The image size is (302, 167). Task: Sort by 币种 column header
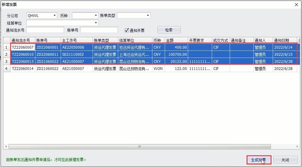pyautogui.click(x=159, y=40)
